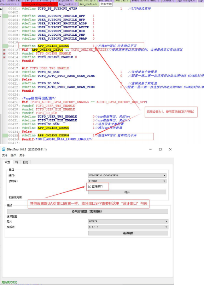Screen dimensions: 204x285
Task: Click the 离线编辑 button
Action: (x=128, y=233)
